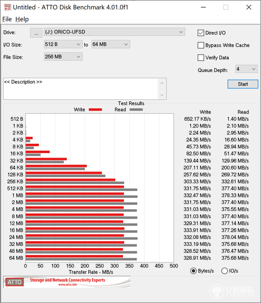Click the 48 MB row label
Viewport: 261px width, 303px height.
click(x=16, y=251)
